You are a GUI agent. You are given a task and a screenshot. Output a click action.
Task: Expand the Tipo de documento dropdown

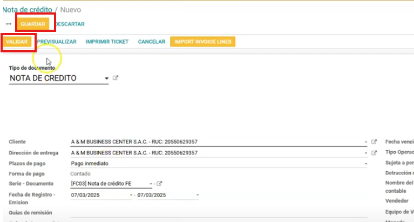[x=106, y=78]
